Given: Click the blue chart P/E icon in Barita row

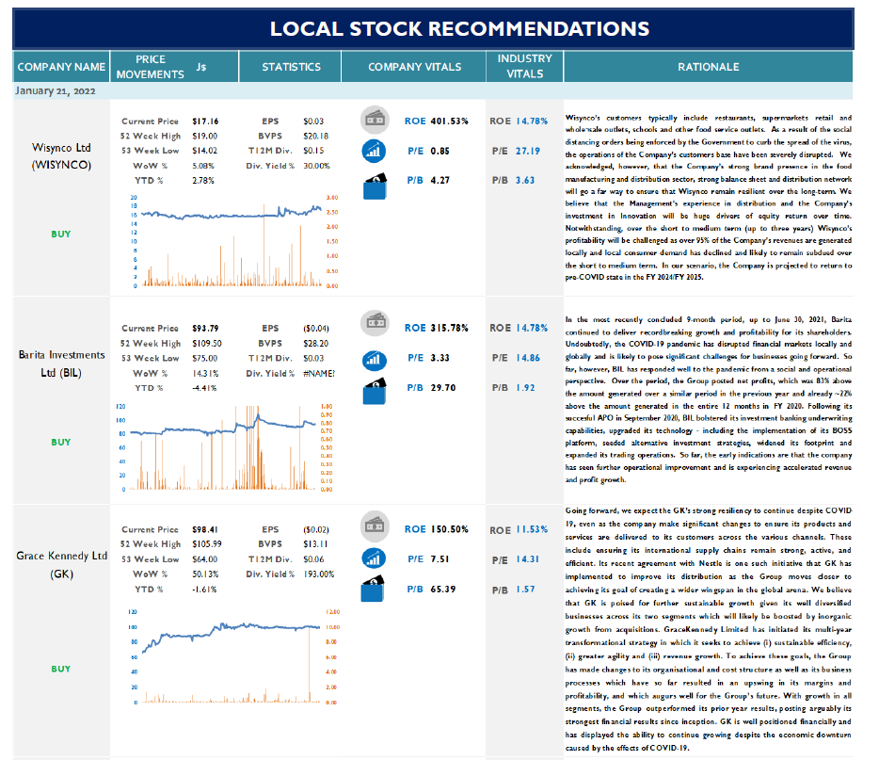Looking at the screenshot, I should coord(374,360).
